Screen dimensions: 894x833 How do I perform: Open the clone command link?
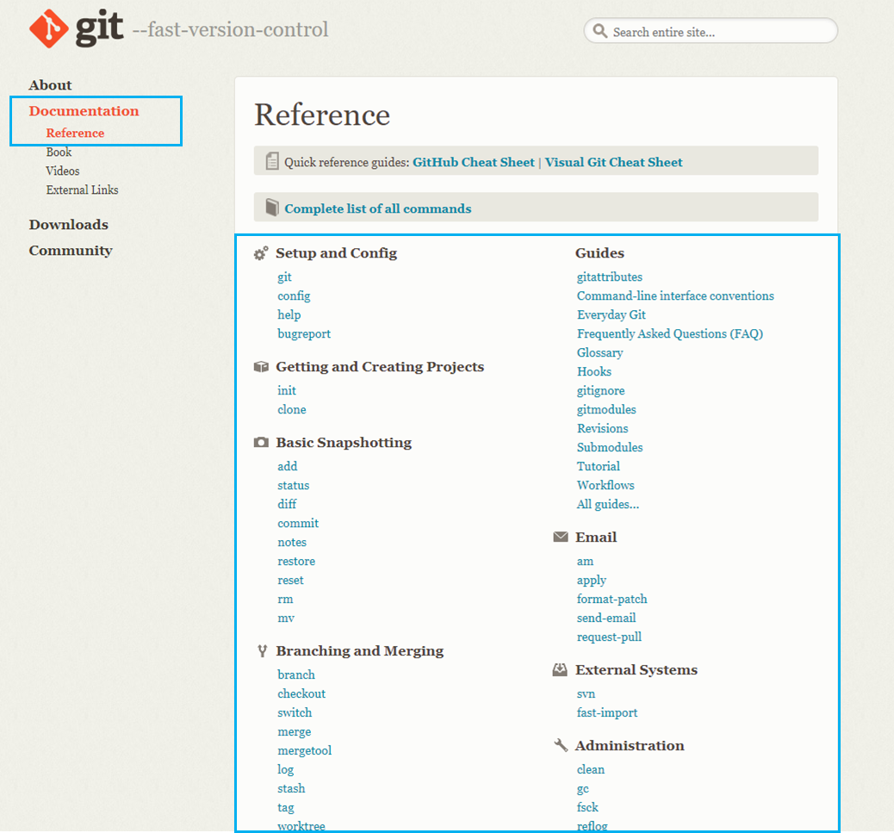(292, 409)
